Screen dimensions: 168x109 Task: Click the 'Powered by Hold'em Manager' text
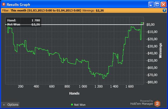(x=142, y=102)
